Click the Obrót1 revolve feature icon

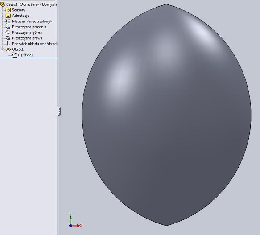8,49
